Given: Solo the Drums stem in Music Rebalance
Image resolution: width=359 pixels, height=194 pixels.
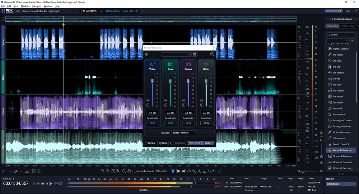Looking at the screenshot, I should (x=183, y=105).
